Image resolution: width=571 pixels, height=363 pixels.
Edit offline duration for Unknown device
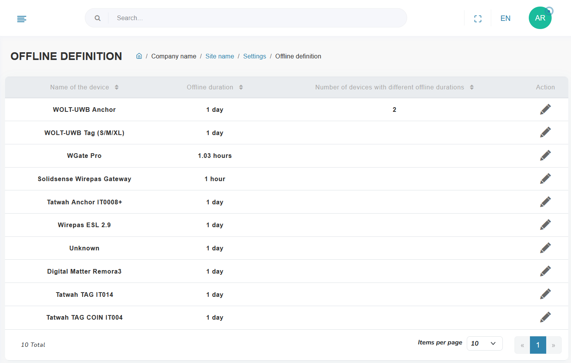pos(545,248)
